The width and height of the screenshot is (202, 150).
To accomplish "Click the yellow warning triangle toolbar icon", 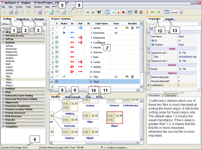I will click(x=118, y=12).
